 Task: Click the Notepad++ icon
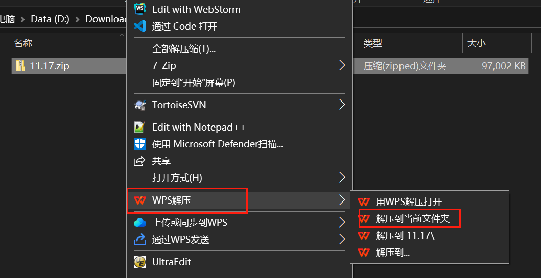(x=140, y=128)
